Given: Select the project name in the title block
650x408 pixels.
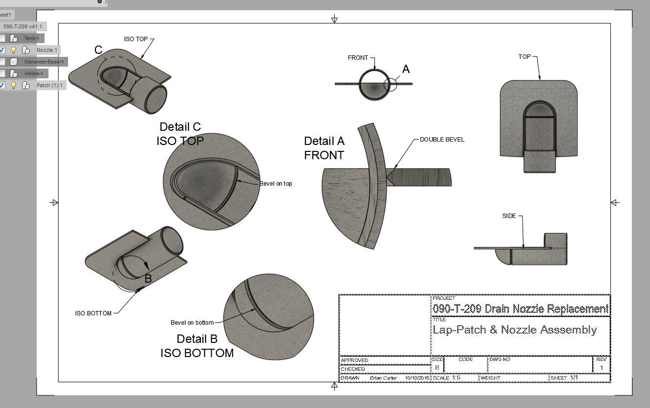Looking at the screenshot, I should tap(521, 309).
